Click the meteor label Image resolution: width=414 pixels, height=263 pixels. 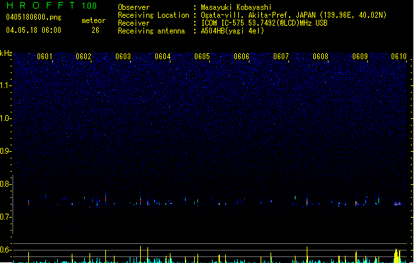tap(93, 20)
